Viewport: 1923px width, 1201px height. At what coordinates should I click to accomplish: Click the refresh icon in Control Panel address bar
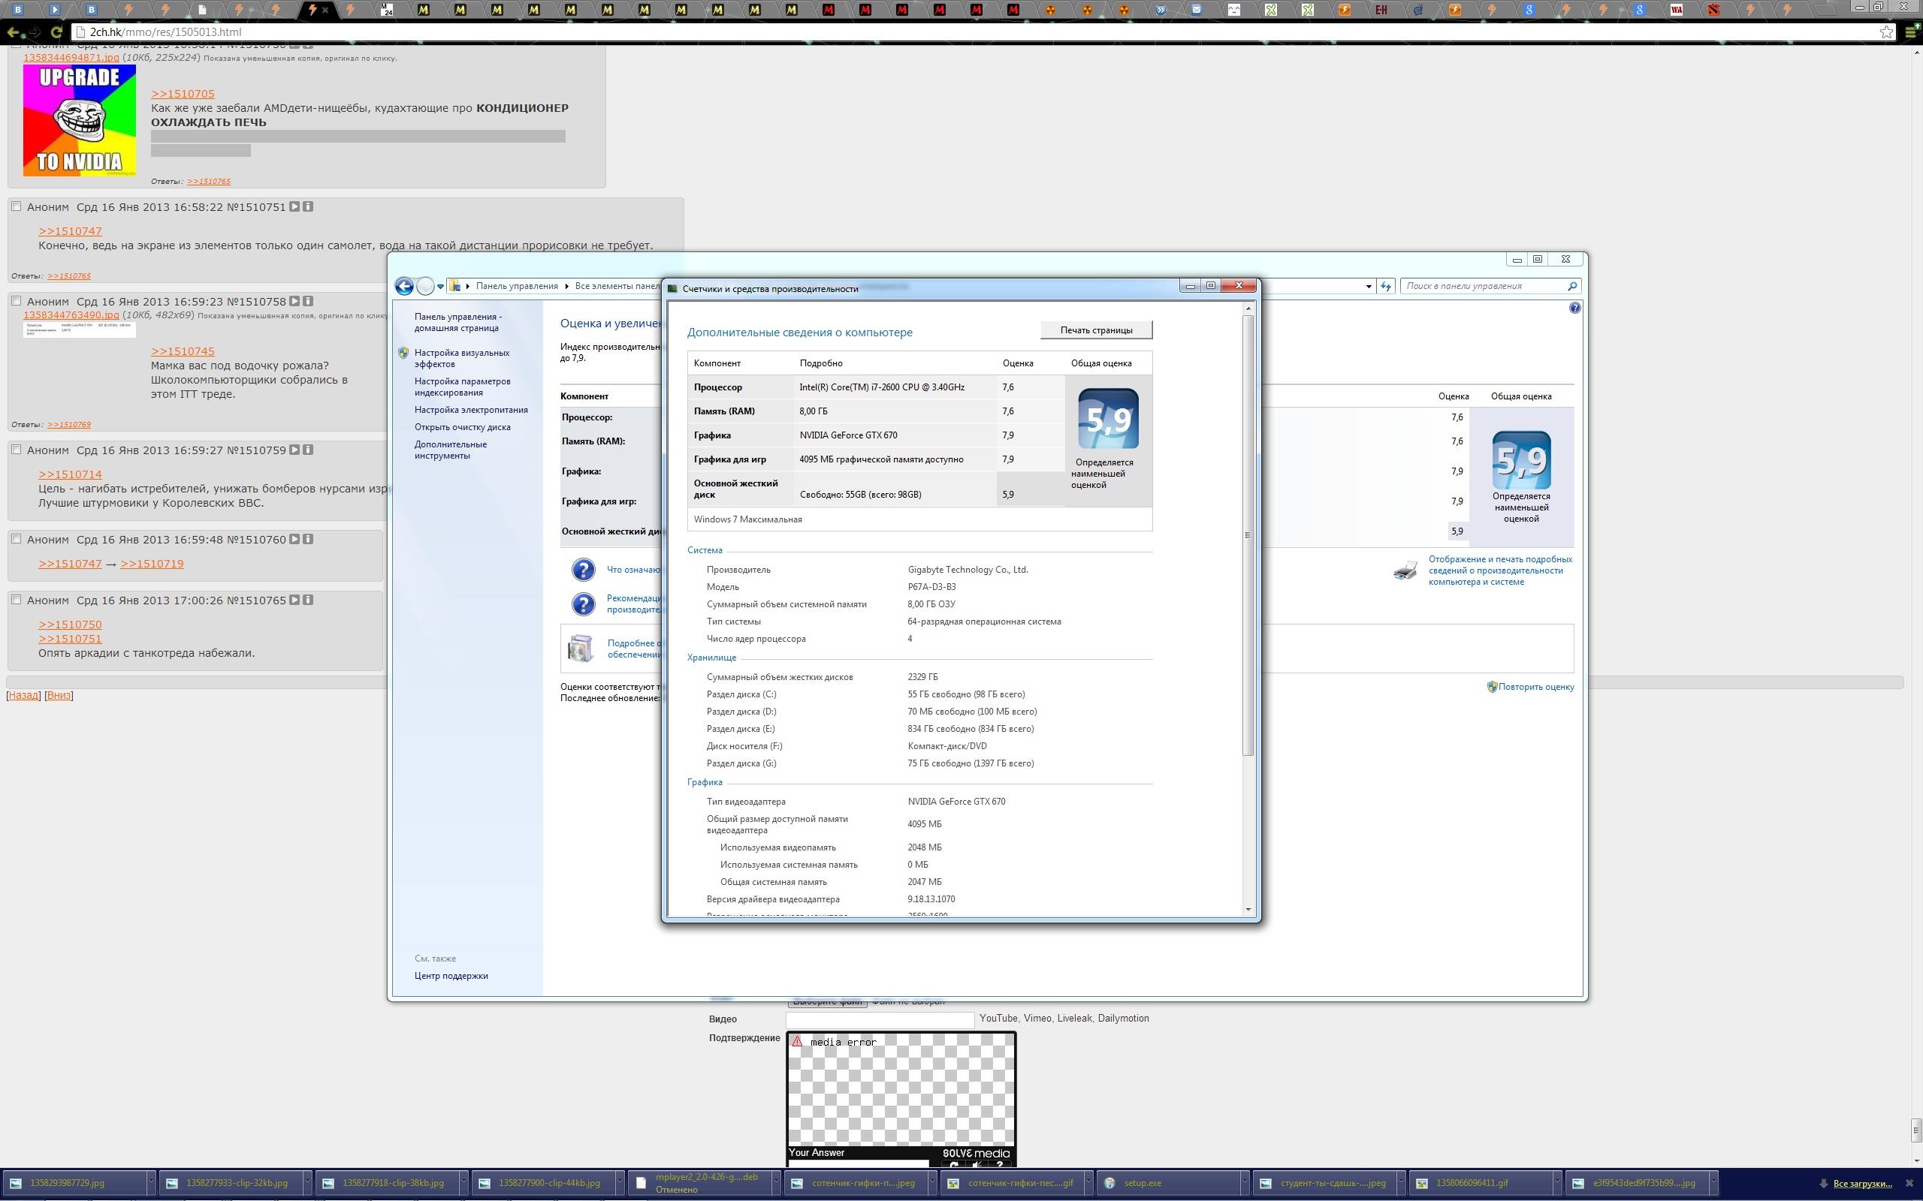(x=1386, y=287)
